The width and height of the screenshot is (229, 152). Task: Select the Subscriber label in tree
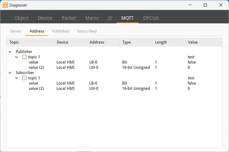point(25,73)
